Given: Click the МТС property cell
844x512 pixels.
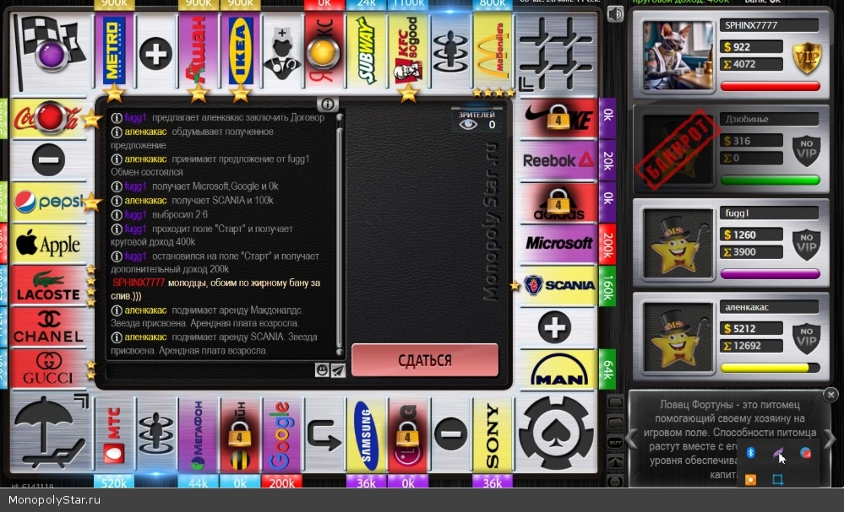Looking at the screenshot, I should tap(113, 435).
